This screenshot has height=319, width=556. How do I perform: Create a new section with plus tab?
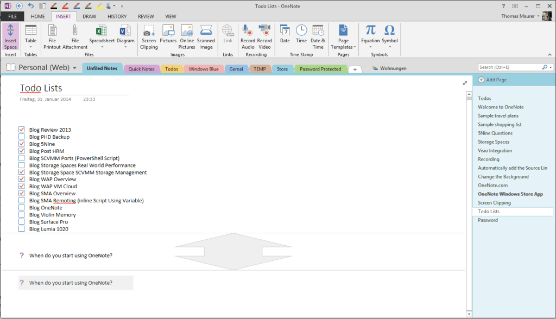[355, 69]
